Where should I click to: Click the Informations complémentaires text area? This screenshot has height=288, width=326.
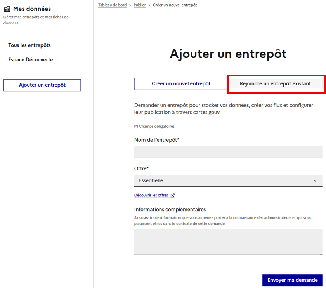click(228, 241)
